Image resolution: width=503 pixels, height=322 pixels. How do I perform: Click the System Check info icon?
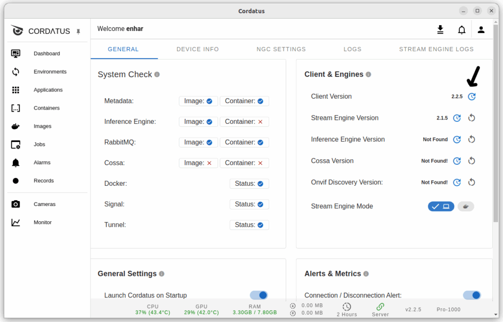(157, 75)
